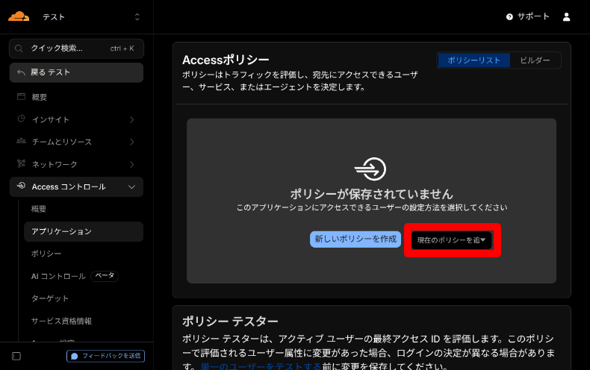Click the question mark help icon
The image size is (590, 370).
click(x=509, y=16)
